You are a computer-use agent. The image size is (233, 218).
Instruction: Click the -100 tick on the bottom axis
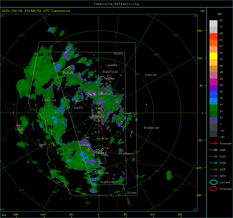(43, 214)
